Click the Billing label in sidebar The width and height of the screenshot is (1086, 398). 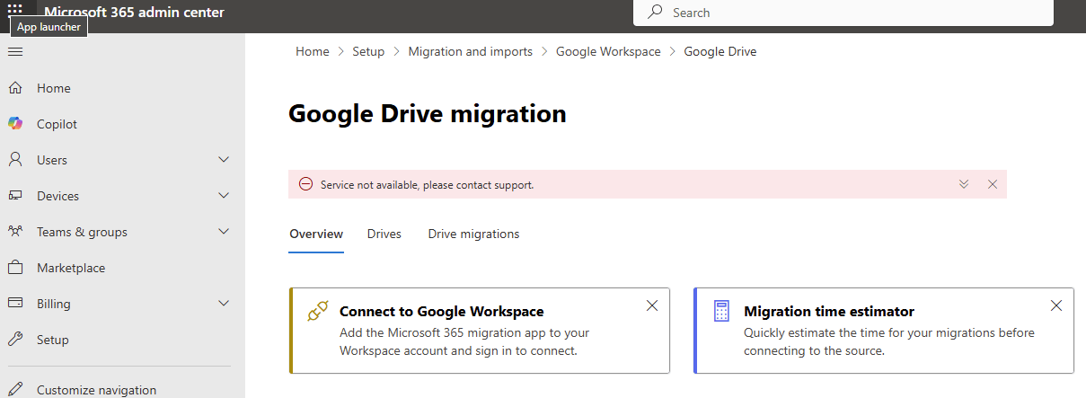pos(53,304)
